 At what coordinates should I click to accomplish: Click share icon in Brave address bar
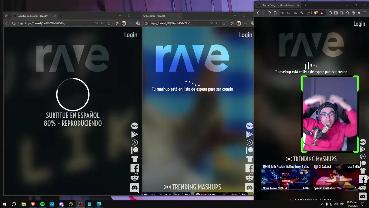pos(308,13)
